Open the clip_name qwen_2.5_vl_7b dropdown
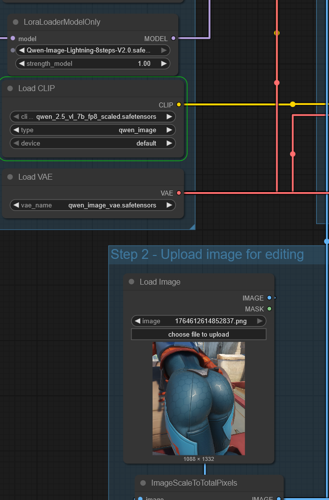Viewport: 329px width, 500px height. [92, 117]
